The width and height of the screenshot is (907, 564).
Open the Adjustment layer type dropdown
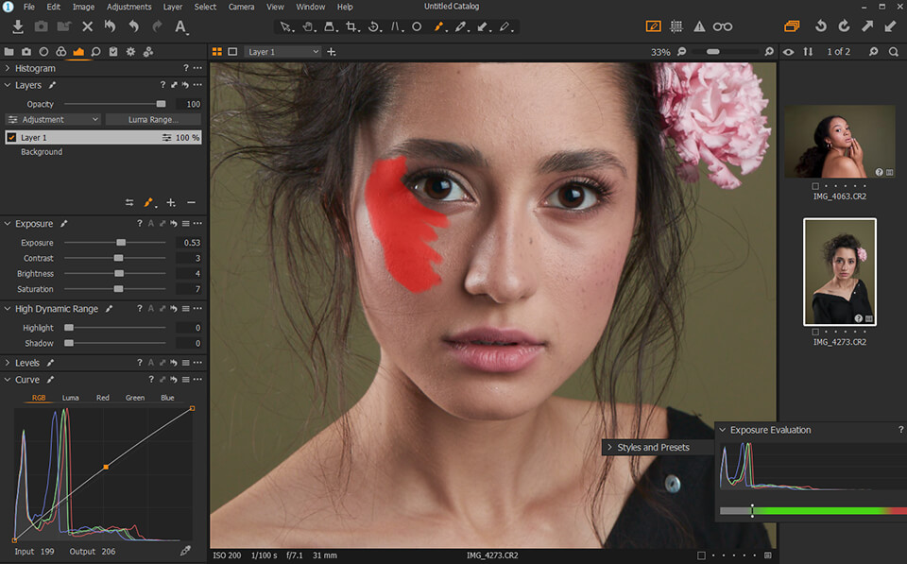click(52, 119)
